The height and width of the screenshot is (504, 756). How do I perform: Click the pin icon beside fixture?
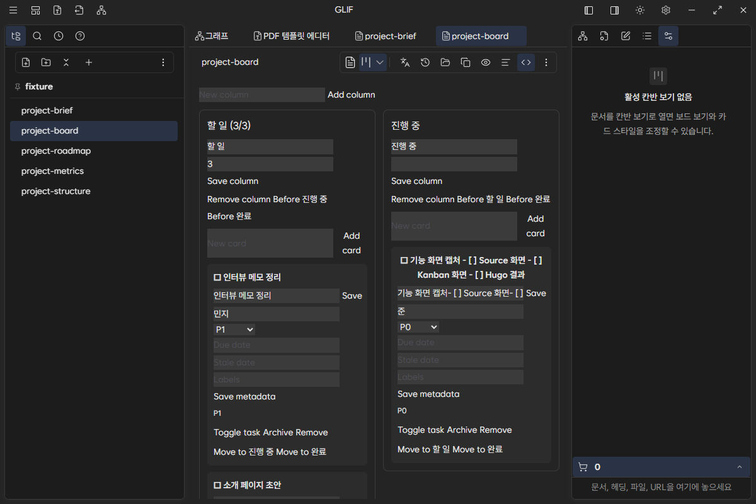[x=17, y=86]
